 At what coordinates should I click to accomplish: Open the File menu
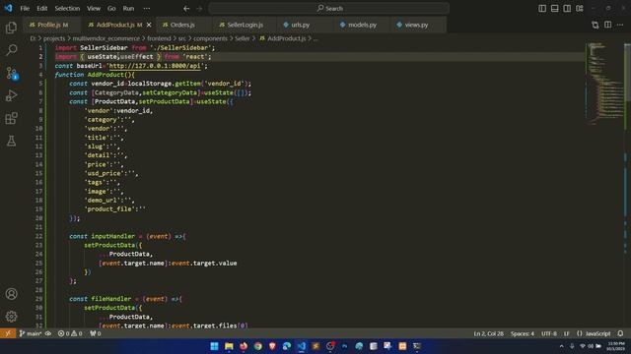tap(25, 8)
